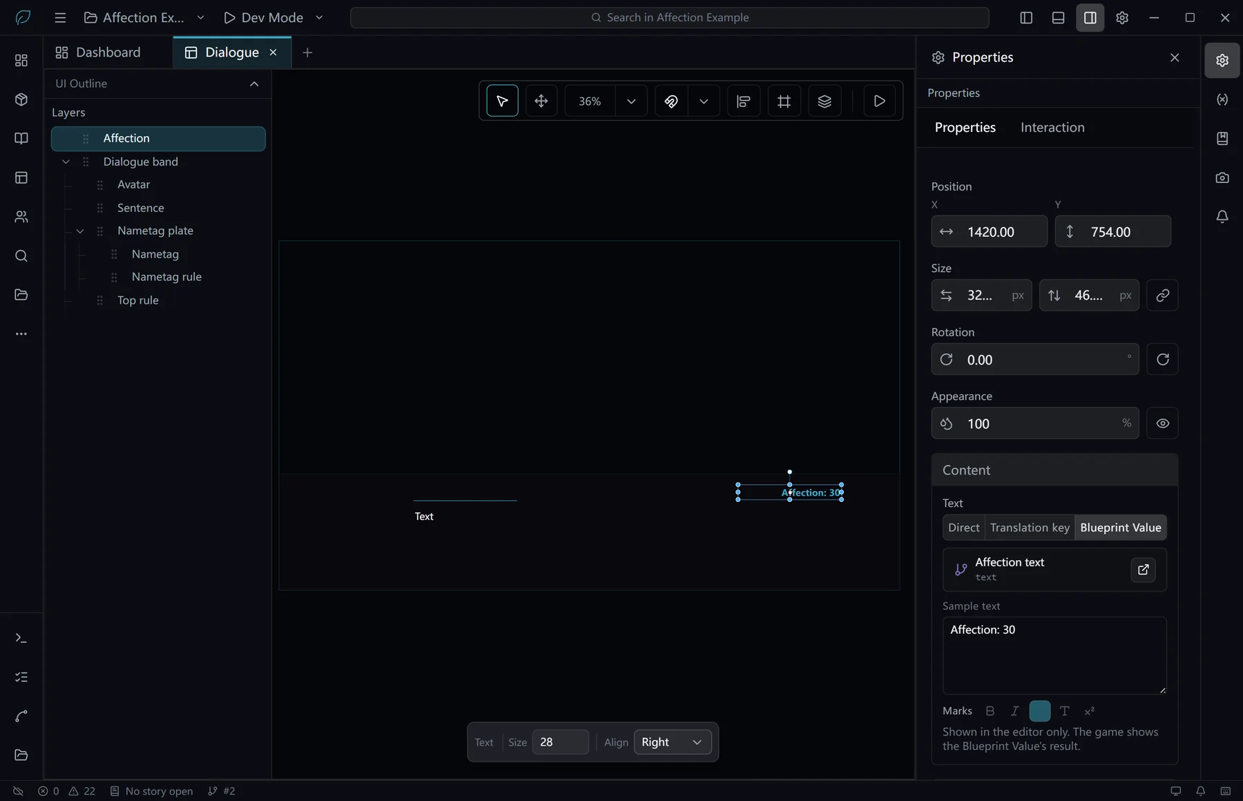Select the Translation key text mode
The image size is (1243, 801).
[1030, 528]
